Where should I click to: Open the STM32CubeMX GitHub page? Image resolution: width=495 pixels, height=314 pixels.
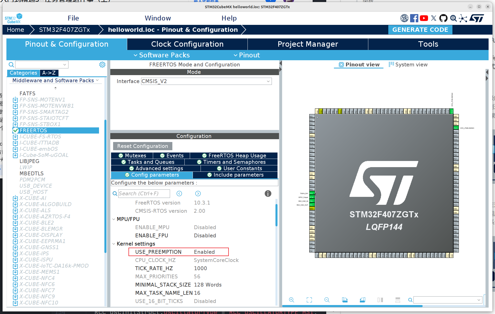(x=443, y=18)
